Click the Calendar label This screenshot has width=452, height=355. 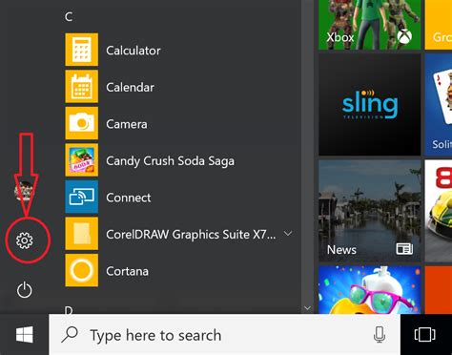point(130,87)
